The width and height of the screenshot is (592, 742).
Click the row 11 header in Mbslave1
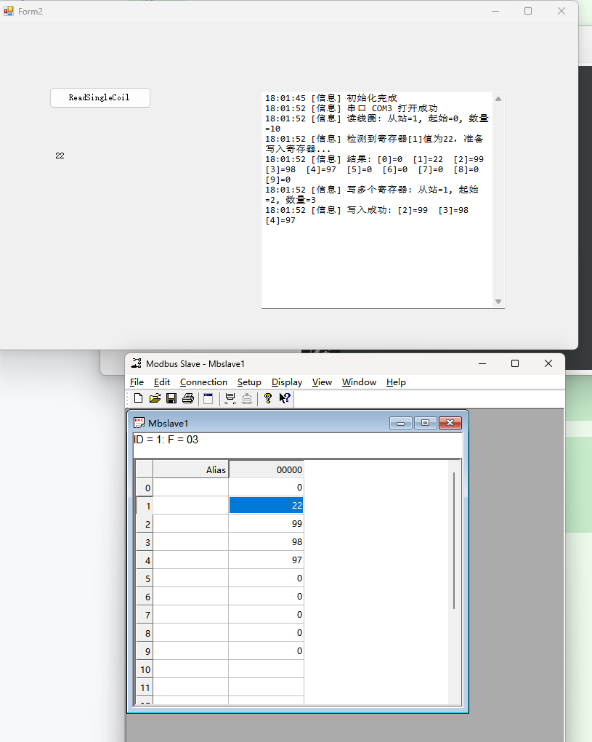(x=145, y=687)
